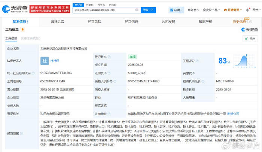
Task: Click the registered capital 5000万人民币
Action: (x=137, y=73)
